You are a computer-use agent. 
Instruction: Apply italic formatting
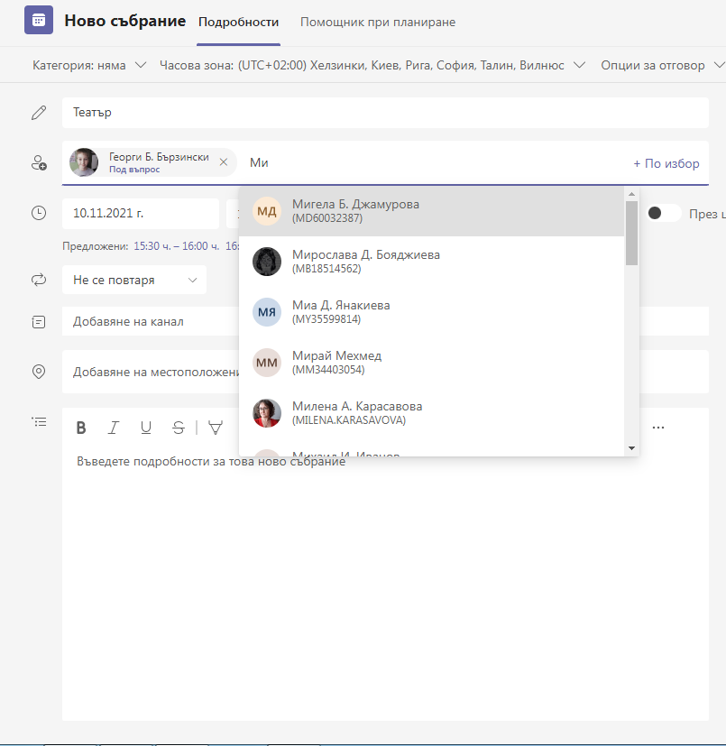[114, 428]
